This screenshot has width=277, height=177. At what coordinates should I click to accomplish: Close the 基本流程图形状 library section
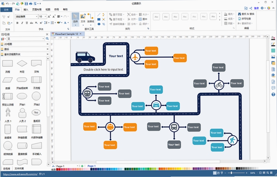(x=47, y=54)
